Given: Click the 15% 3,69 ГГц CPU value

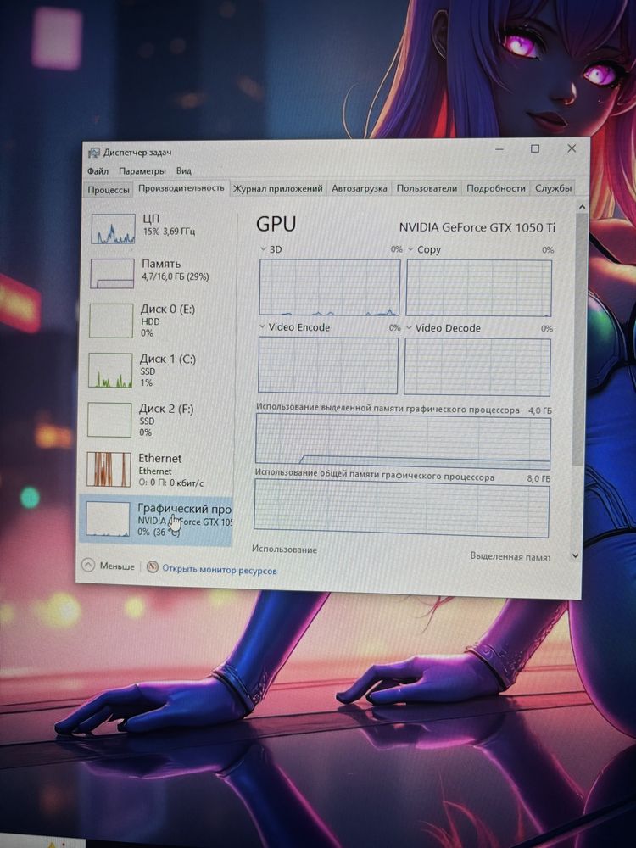Looking at the screenshot, I should click(170, 232).
